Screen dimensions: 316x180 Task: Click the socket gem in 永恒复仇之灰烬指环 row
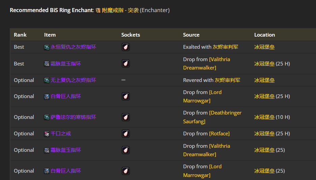tap(125, 47)
